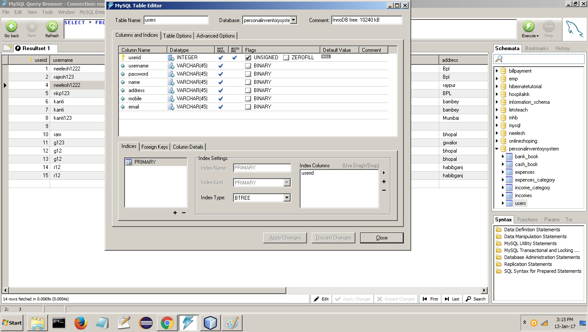Click the Table Name input field
Screen dimensions: 588x332
(x=176, y=20)
